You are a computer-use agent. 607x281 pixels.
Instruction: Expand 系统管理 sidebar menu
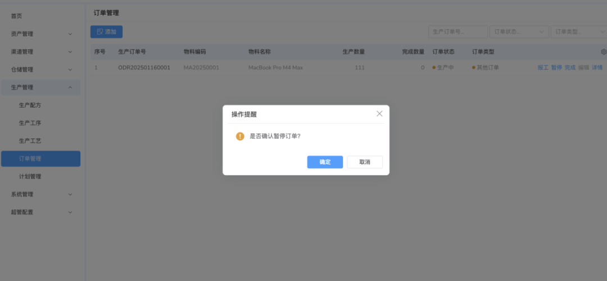(x=40, y=195)
